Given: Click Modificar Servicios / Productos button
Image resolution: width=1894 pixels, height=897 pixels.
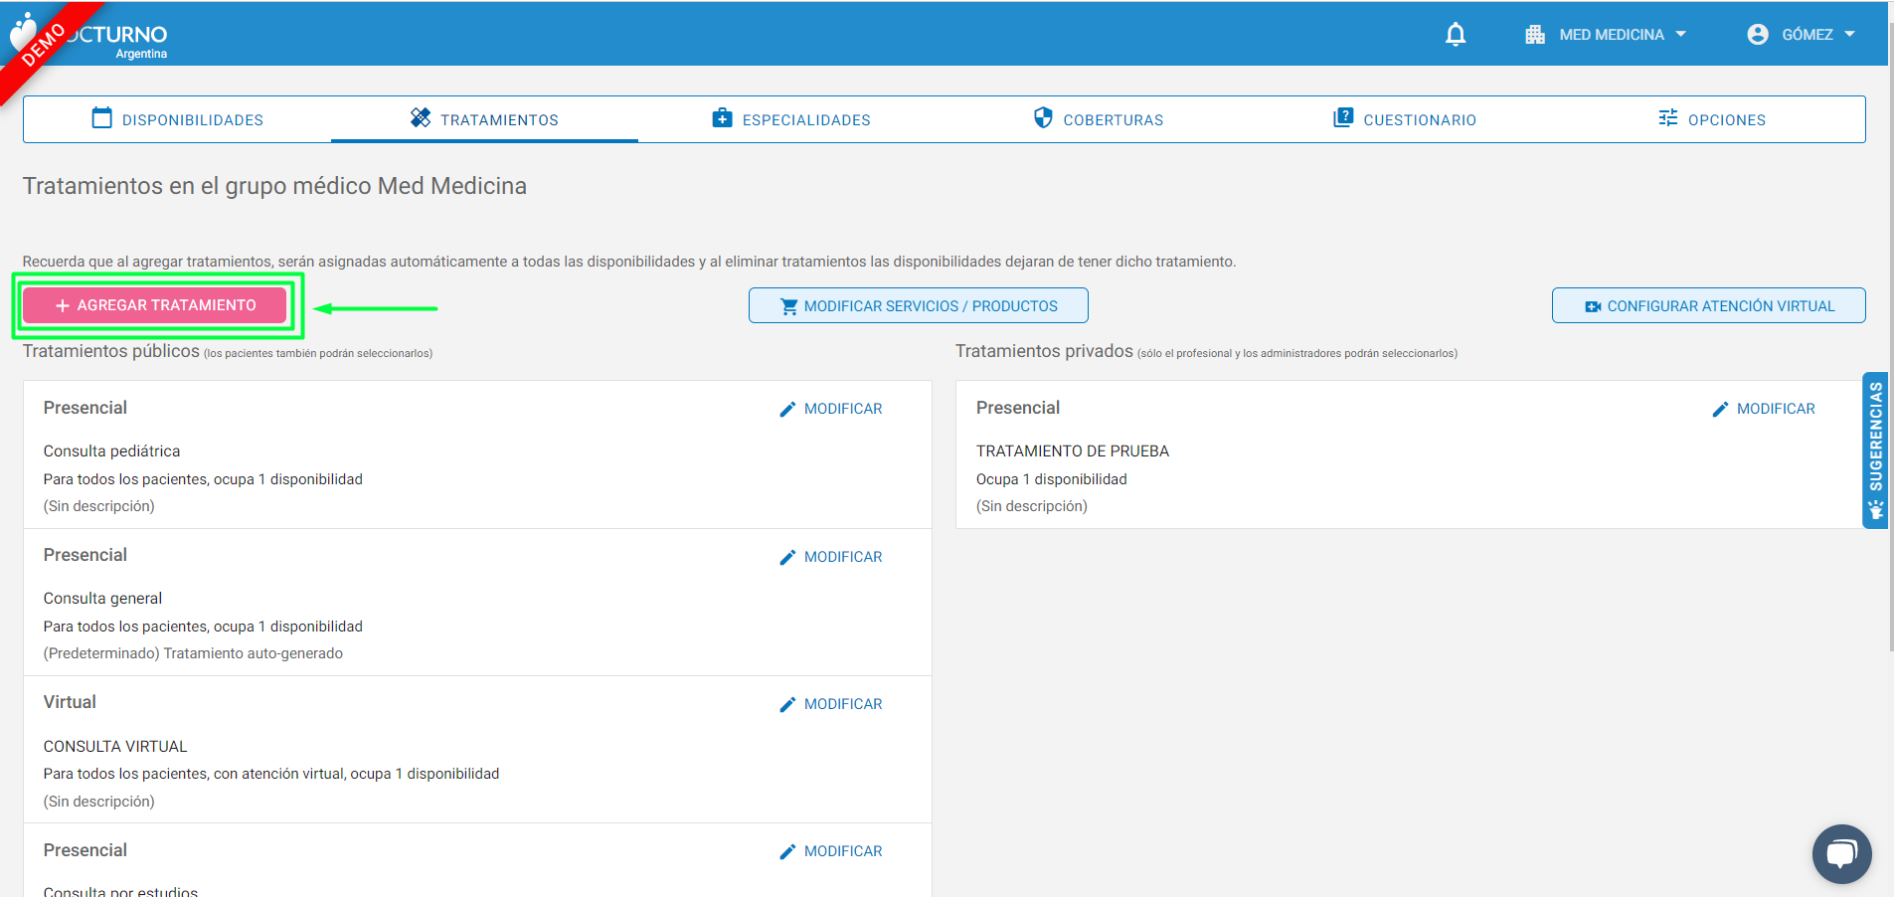Looking at the screenshot, I should click(x=919, y=305).
